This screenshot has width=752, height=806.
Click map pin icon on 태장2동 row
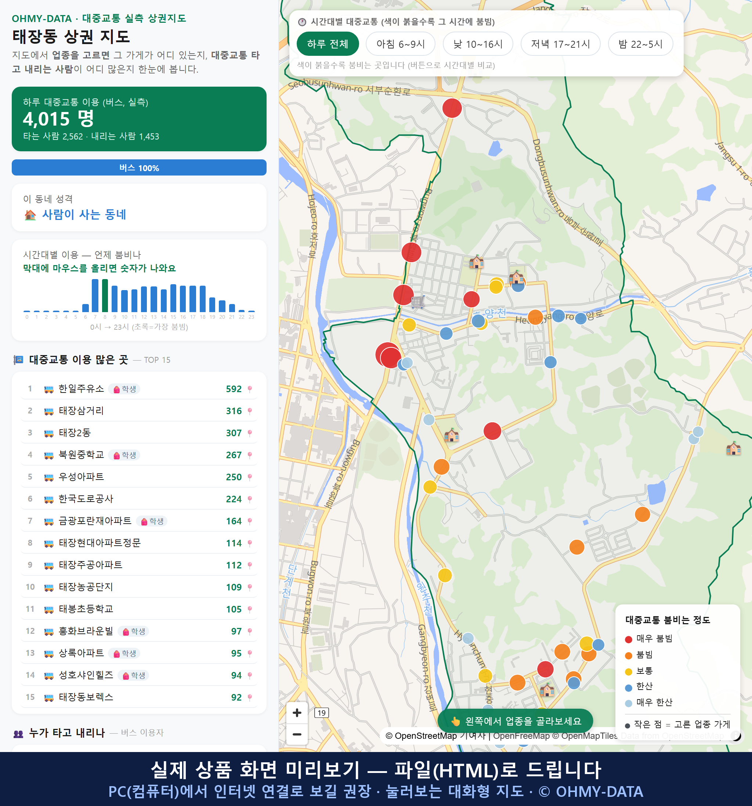[x=250, y=433]
